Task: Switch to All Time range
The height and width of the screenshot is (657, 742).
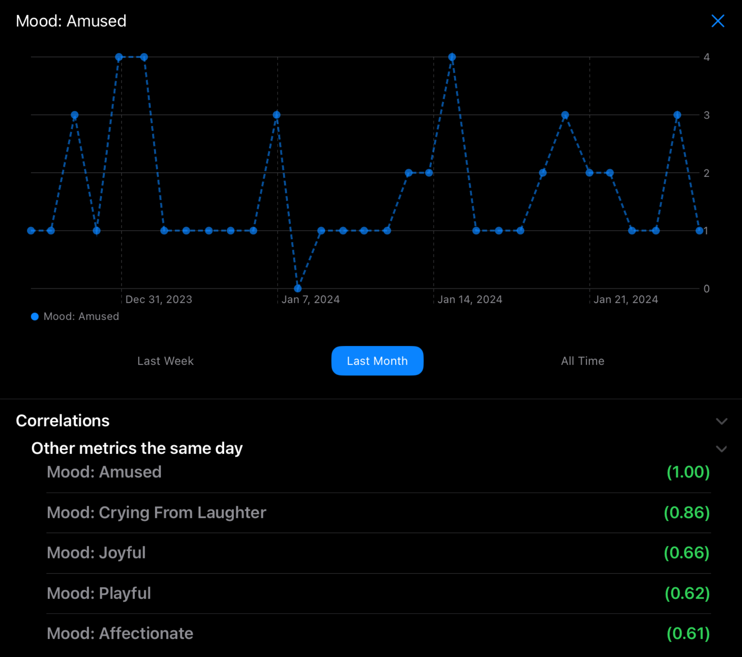Action: [582, 361]
